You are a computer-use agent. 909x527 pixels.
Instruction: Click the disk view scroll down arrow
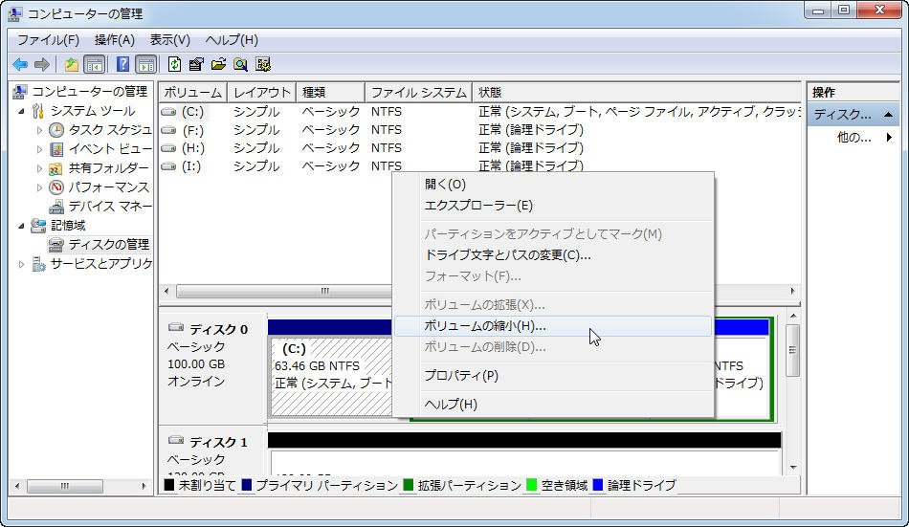pos(792,468)
